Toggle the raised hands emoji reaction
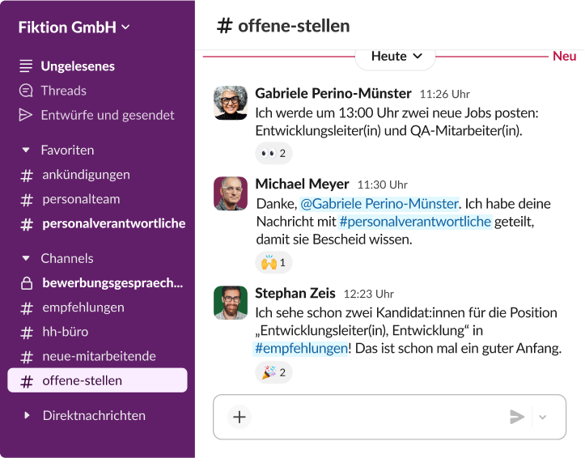The height and width of the screenshot is (458, 585). (x=273, y=262)
